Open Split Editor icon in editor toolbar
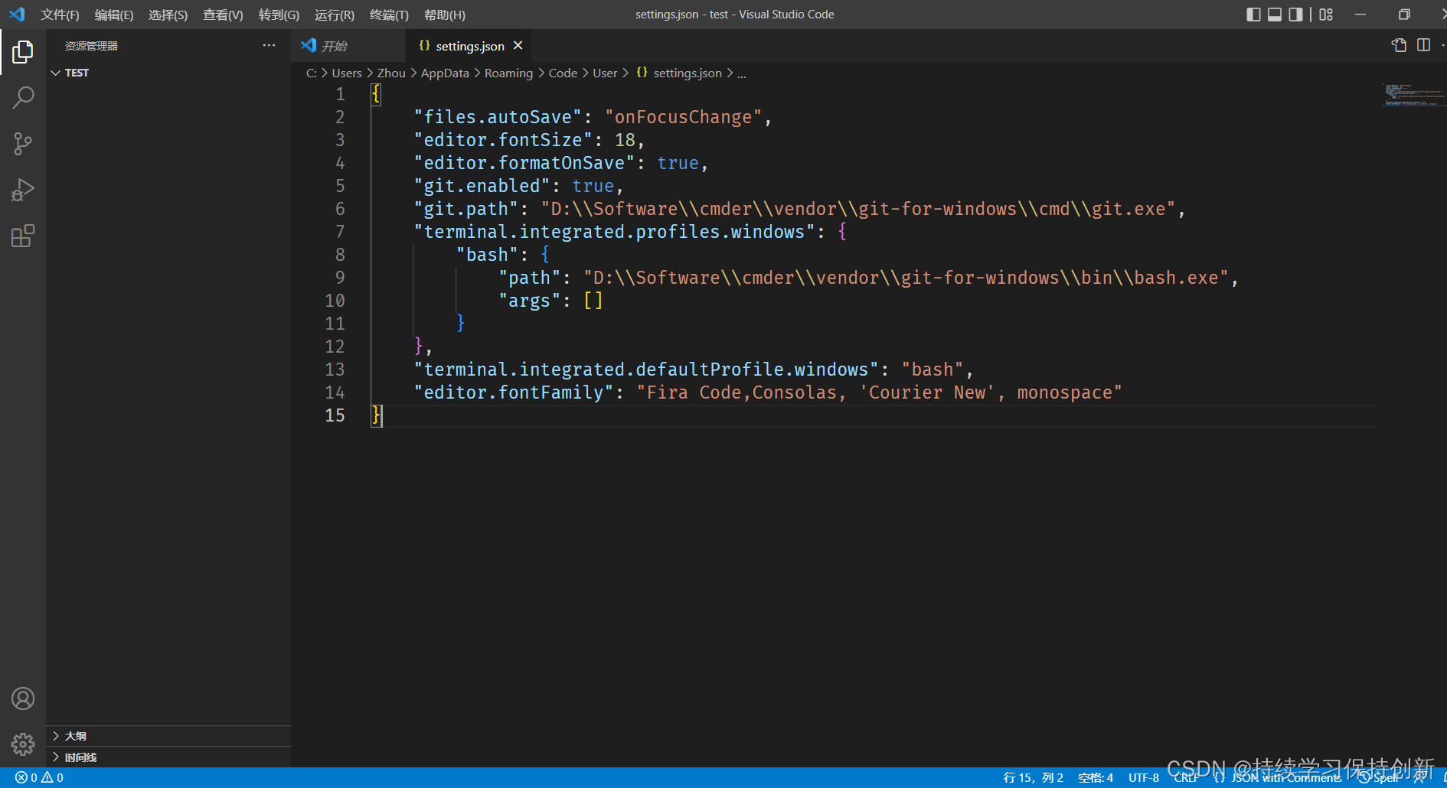 pos(1423,45)
